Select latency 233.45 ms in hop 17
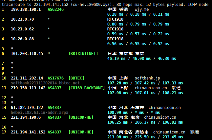The width and height of the screenshot is (212, 140). coord(173,137)
